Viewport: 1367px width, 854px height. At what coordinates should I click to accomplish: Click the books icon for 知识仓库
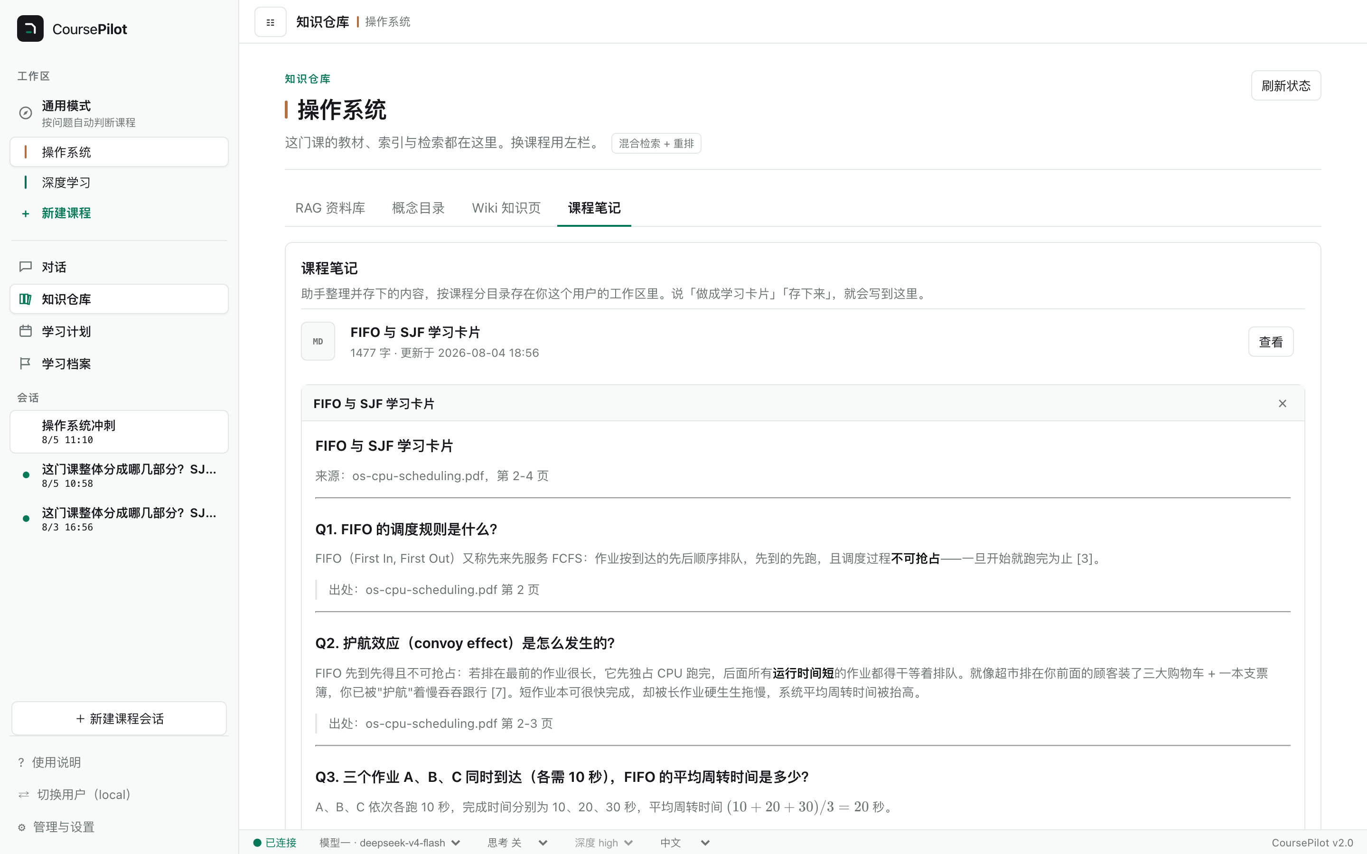pos(26,299)
